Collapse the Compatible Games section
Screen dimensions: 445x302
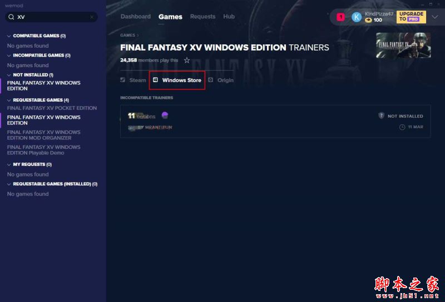point(9,36)
